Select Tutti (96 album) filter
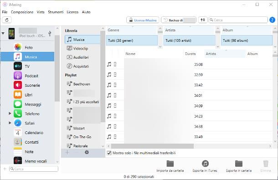 (x=247, y=40)
